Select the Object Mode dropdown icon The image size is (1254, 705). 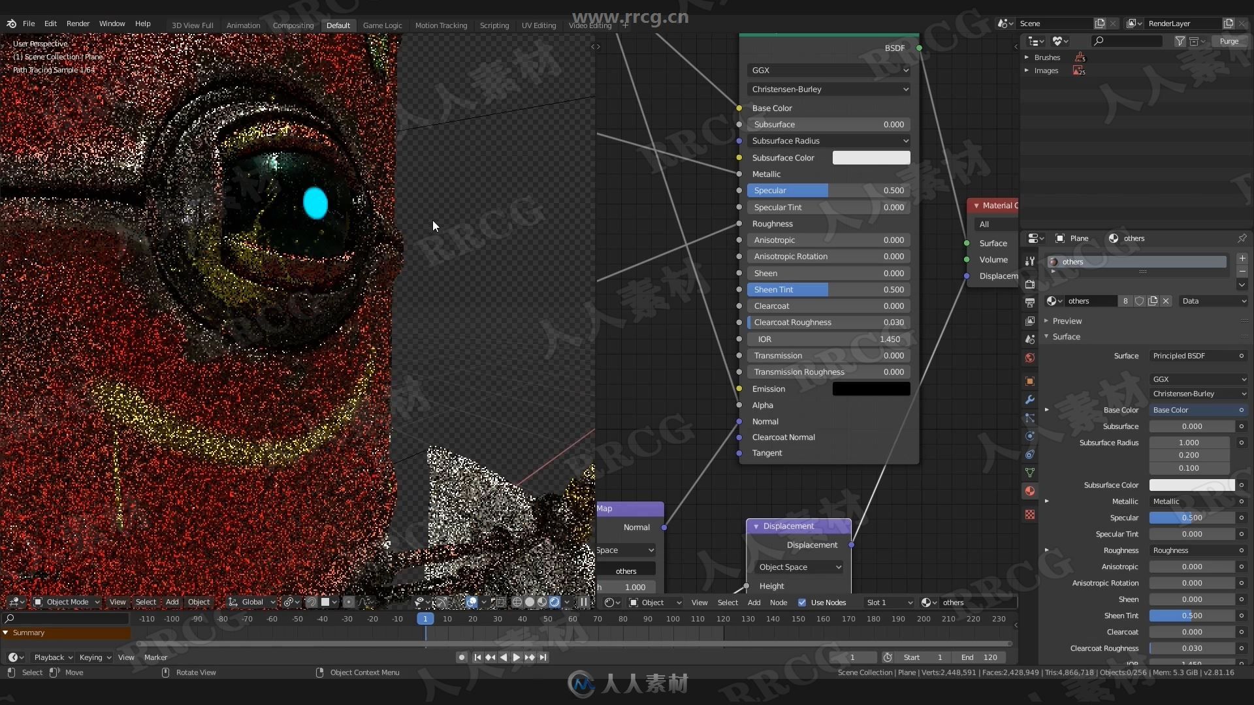point(97,602)
